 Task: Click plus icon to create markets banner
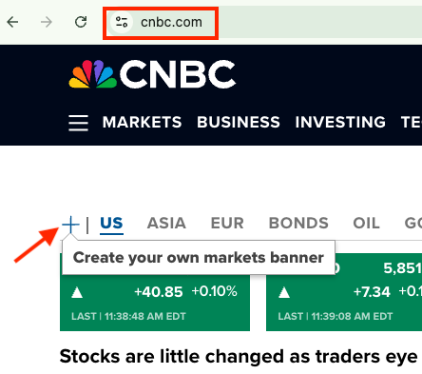(70, 225)
